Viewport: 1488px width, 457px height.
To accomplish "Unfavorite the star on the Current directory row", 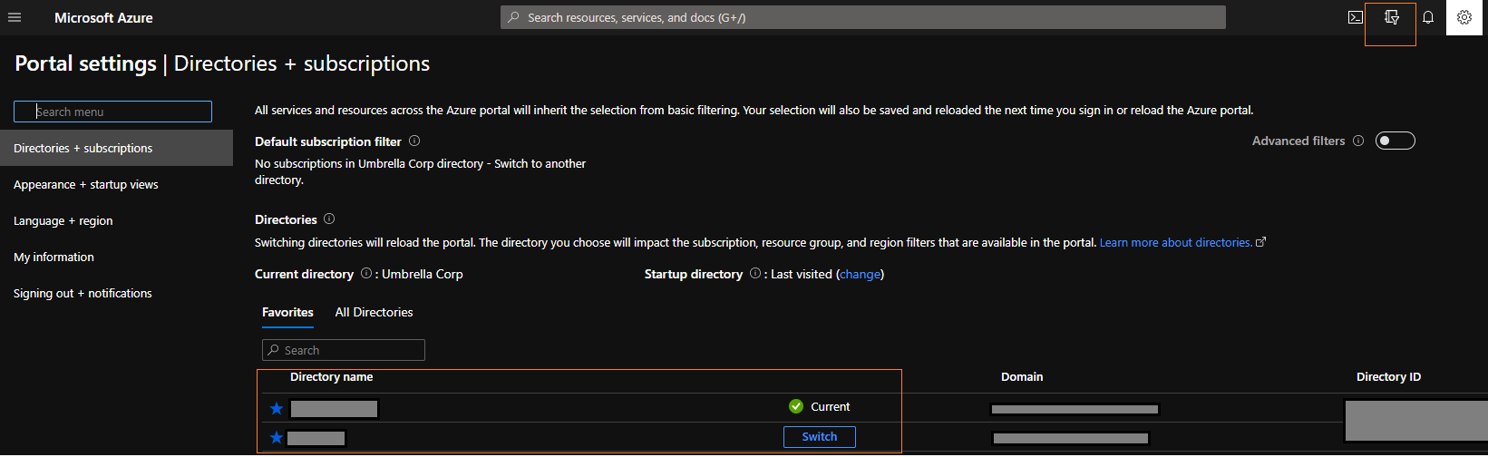I will [277, 408].
